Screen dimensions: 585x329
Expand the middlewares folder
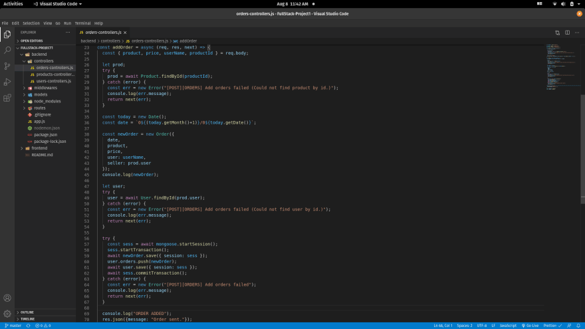[x=45, y=88]
